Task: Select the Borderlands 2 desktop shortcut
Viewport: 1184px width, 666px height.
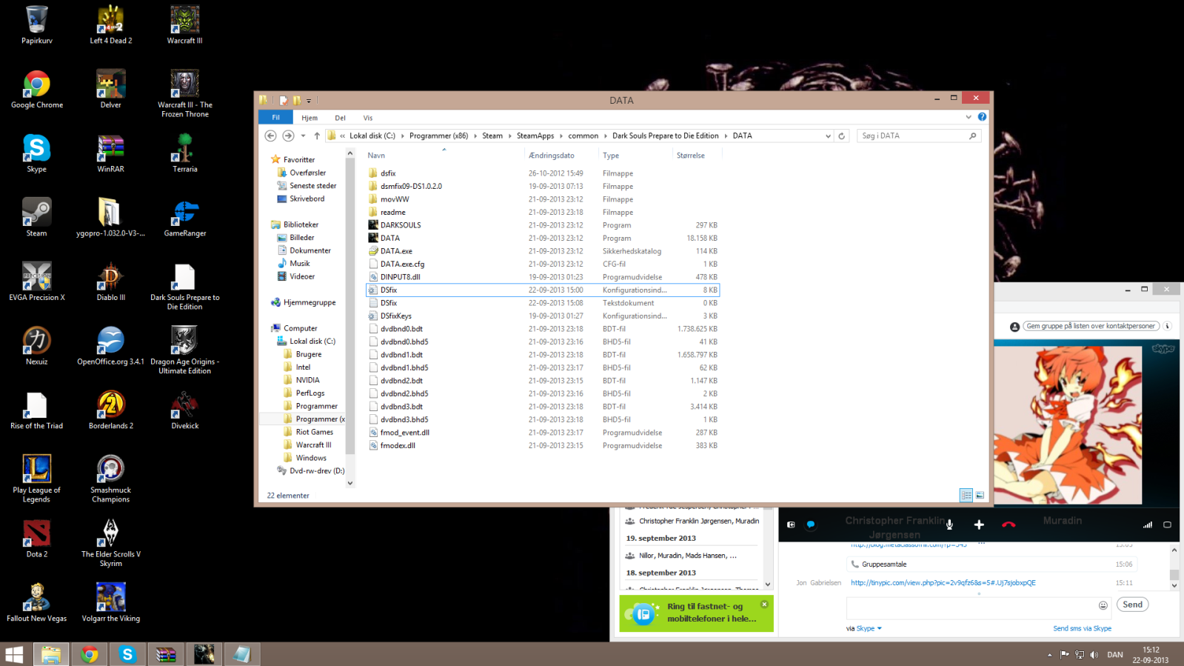Action: tap(110, 410)
